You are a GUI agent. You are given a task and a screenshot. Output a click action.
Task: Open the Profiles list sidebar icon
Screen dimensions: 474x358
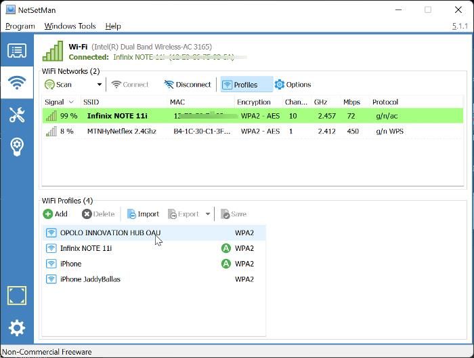point(17,51)
